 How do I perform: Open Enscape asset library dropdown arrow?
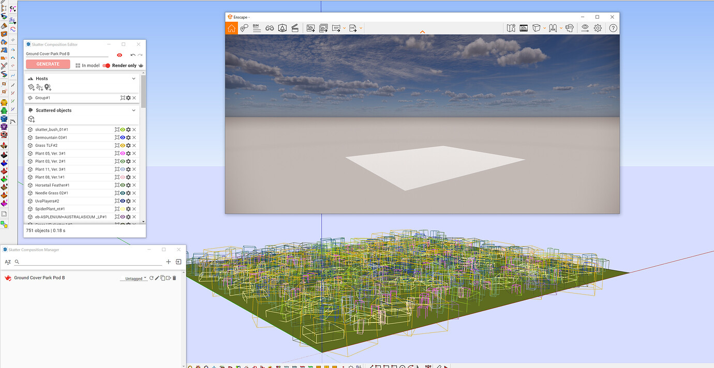[544, 28]
